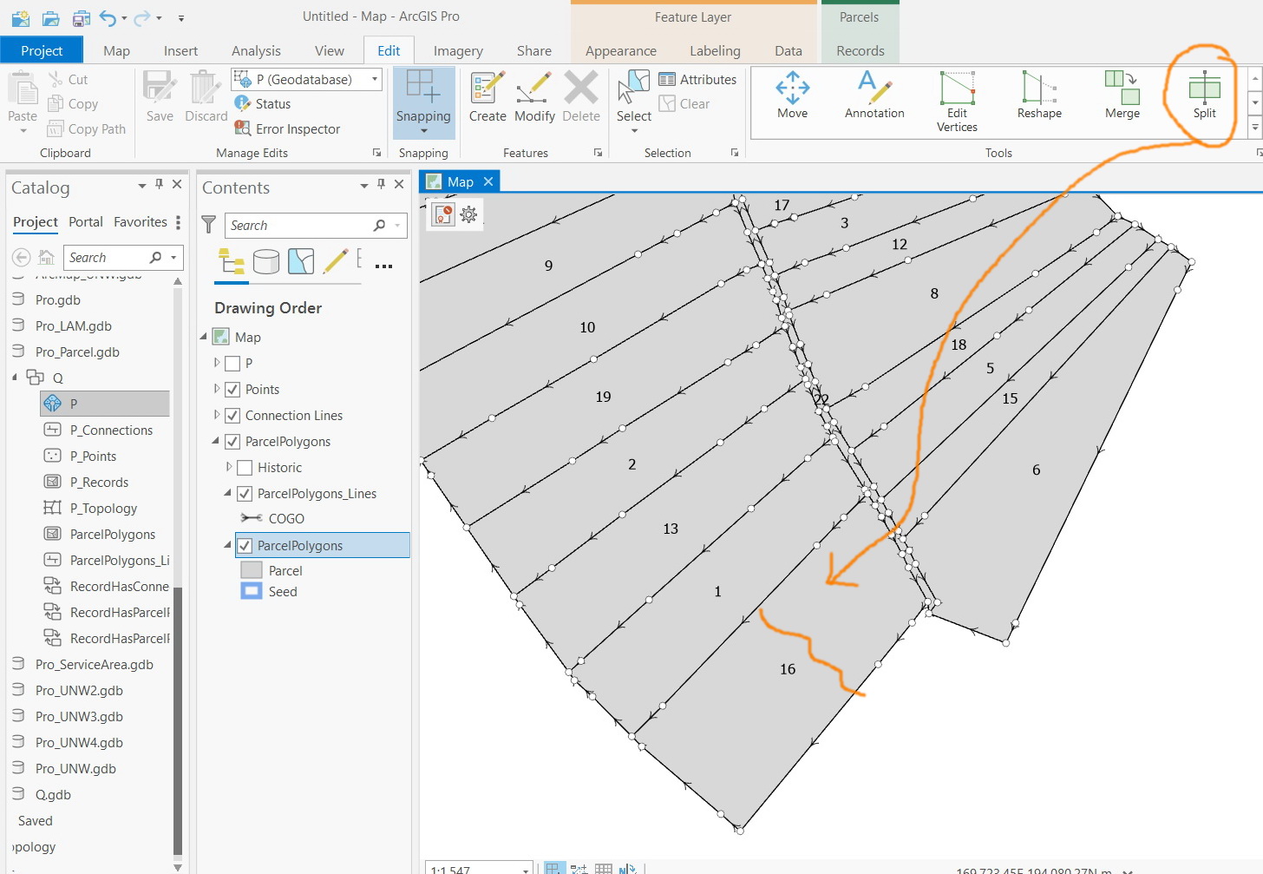Expand the Connection Lines layer
The width and height of the screenshot is (1263, 874).
(217, 415)
